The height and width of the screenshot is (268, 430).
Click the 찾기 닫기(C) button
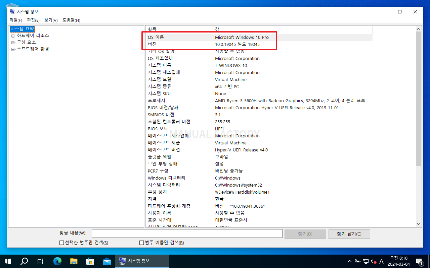[349, 234]
